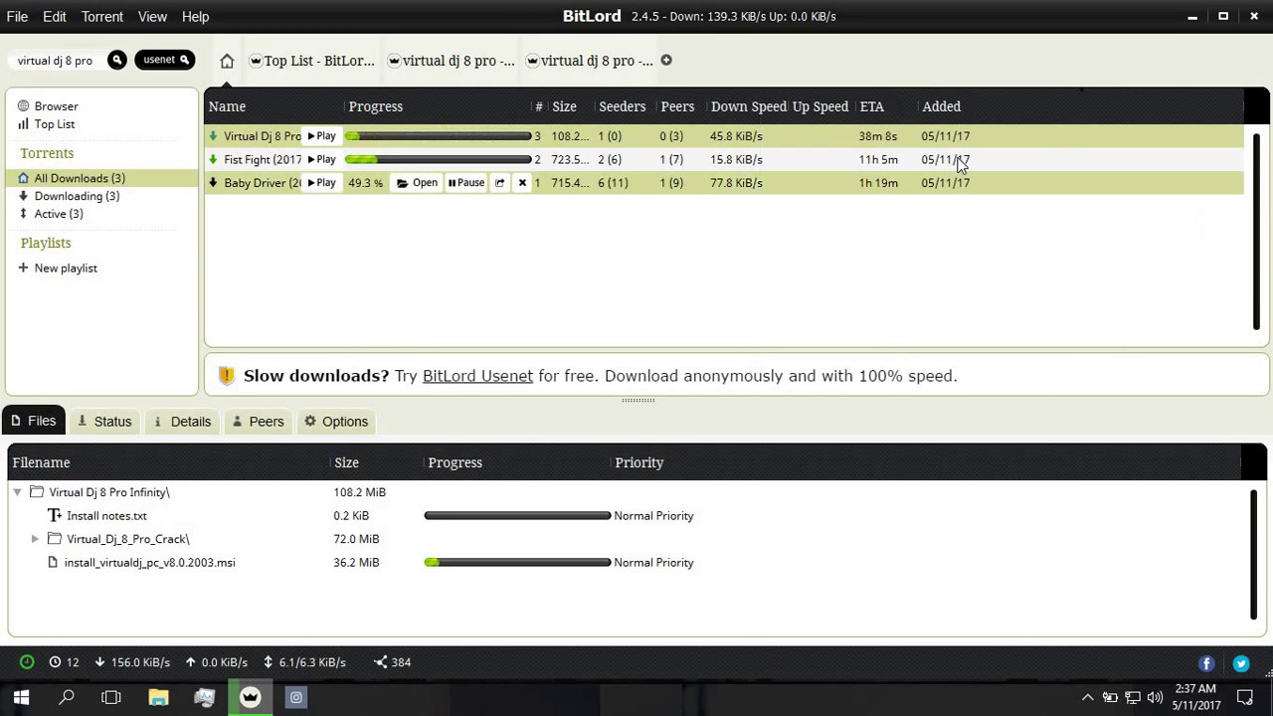
Task: Click Fist Fight progress bar
Action: pos(438,159)
